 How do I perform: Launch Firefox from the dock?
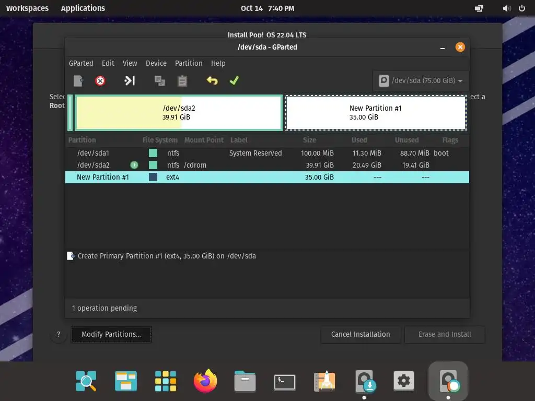coord(205,381)
